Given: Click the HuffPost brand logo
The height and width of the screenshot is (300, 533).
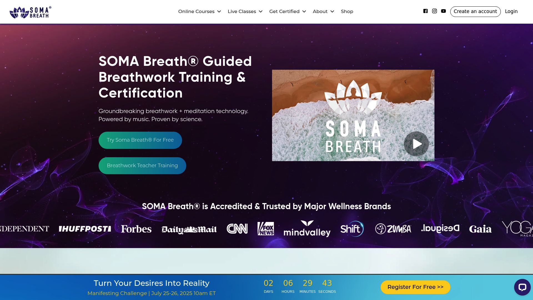Looking at the screenshot, I should pyautogui.click(x=85, y=229).
